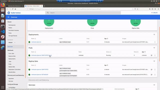The width and height of the screenshot is (160, 90).
Task: Open Daemon Sets in sidebar
Action: point(12,56)
